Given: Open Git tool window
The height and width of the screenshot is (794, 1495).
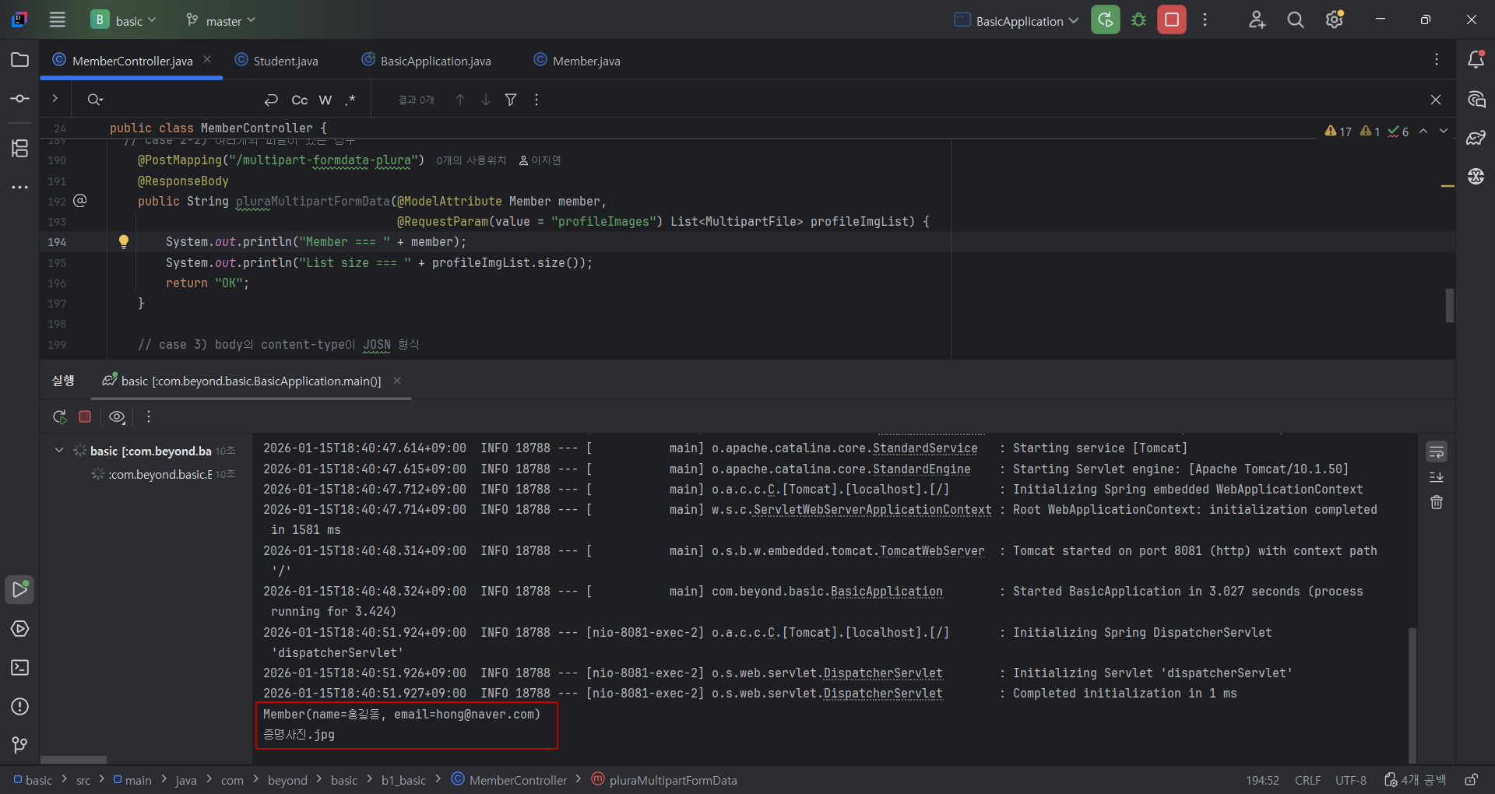Looking at the screenshot, I should click(x=20, y=745).
